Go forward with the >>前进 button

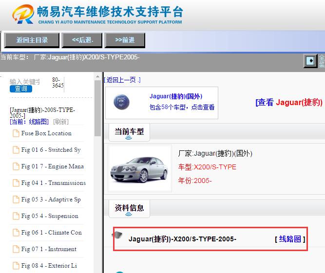click(125, 40)
